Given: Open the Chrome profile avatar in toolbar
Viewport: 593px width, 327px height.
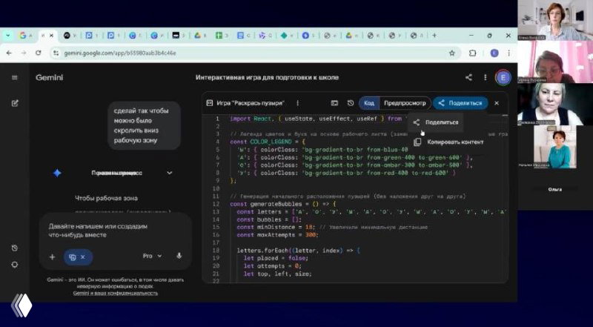Looking at the screenshot, I should (x=494, y=53).
